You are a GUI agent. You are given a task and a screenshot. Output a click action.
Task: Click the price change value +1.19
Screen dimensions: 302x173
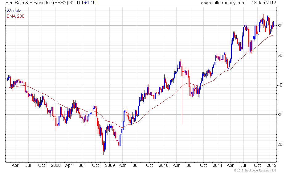pos(90,3)
